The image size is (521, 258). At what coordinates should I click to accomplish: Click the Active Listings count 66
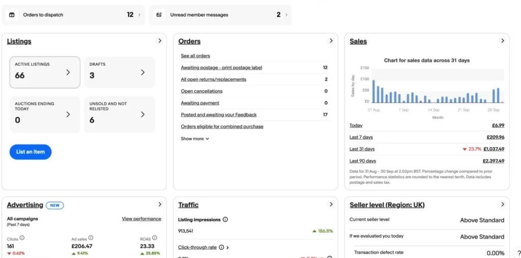coord(20,75)
